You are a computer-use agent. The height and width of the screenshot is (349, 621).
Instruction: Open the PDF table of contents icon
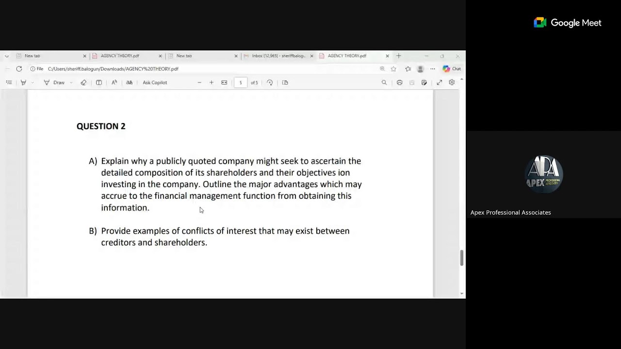9,82
